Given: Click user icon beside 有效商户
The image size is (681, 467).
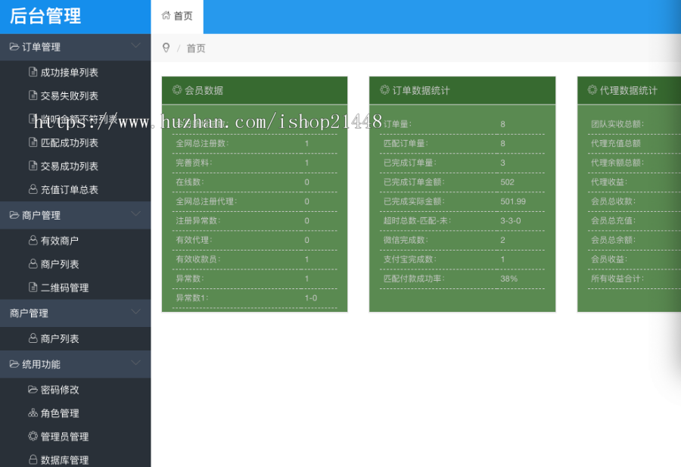Looking at the screenshot, I should 33,240.
